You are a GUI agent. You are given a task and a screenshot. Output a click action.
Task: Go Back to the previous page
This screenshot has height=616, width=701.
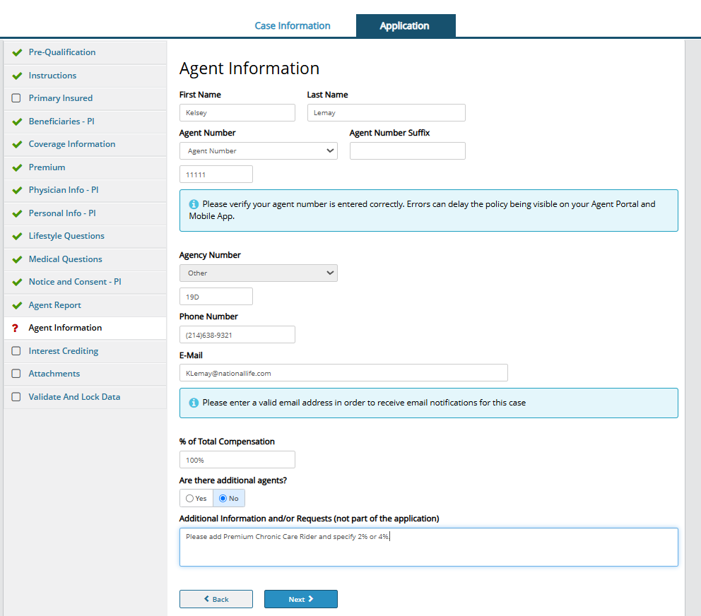[x=216, y=599]
